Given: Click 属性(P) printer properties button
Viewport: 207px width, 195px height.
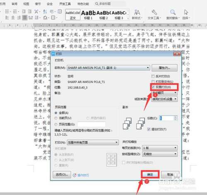Looking at the screenshot, I should click(164, 68).
